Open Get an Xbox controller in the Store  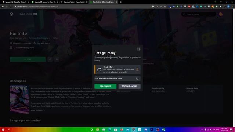tap(117, 78)
